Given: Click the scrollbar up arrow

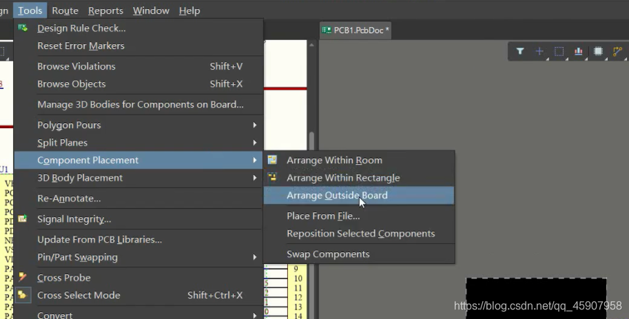Looking at the screenshot, I should click(x=311, y=45).
